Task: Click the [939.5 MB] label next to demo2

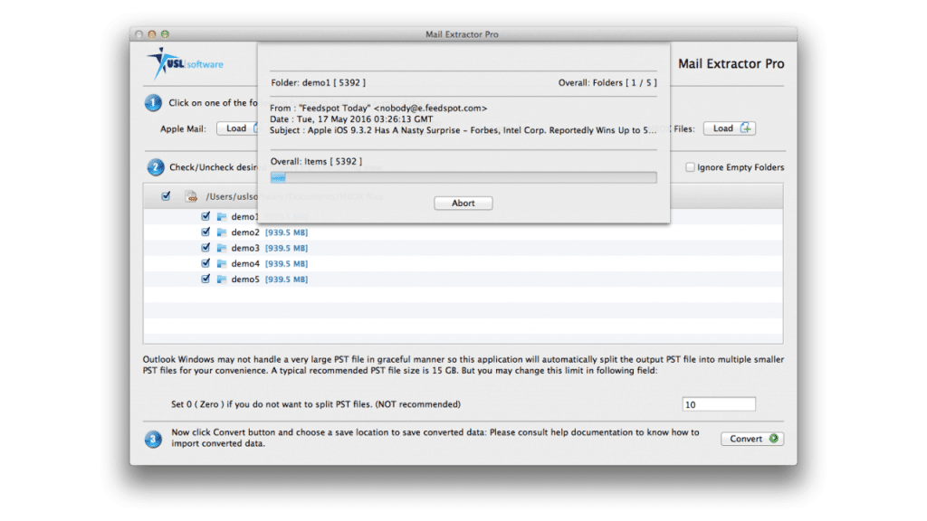Action: coord(287,232)
